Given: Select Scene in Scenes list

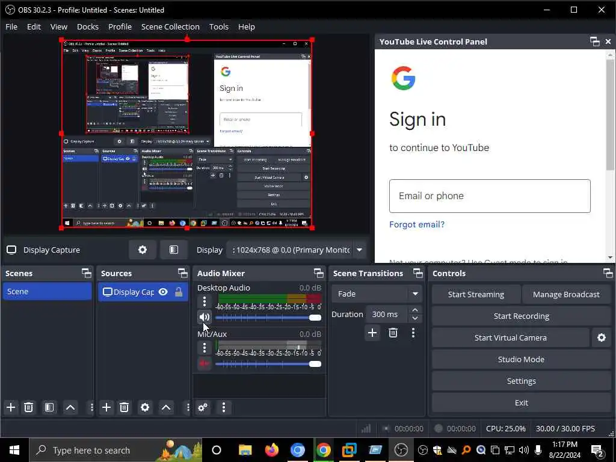Looking at the screenshot, I should (x=47, y=292).
